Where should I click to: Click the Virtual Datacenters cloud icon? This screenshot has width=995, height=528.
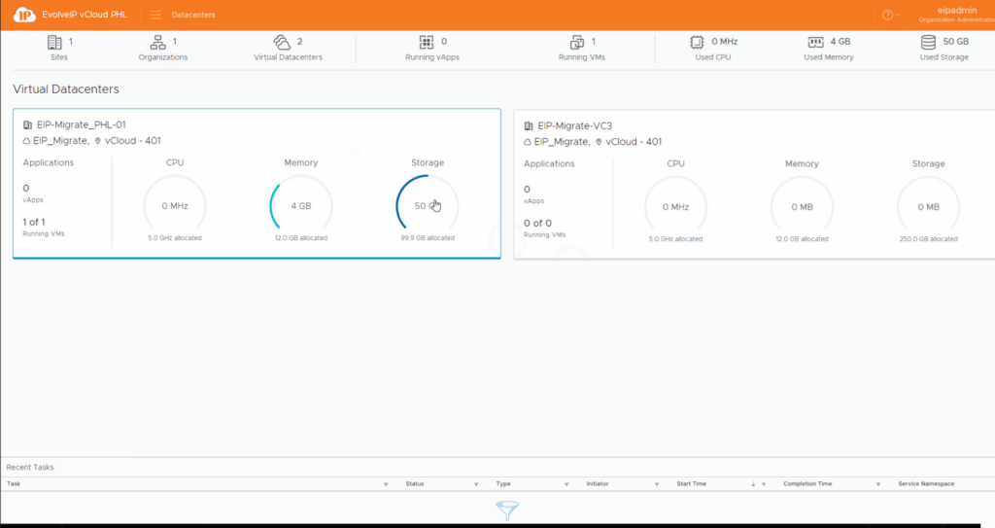282,42
